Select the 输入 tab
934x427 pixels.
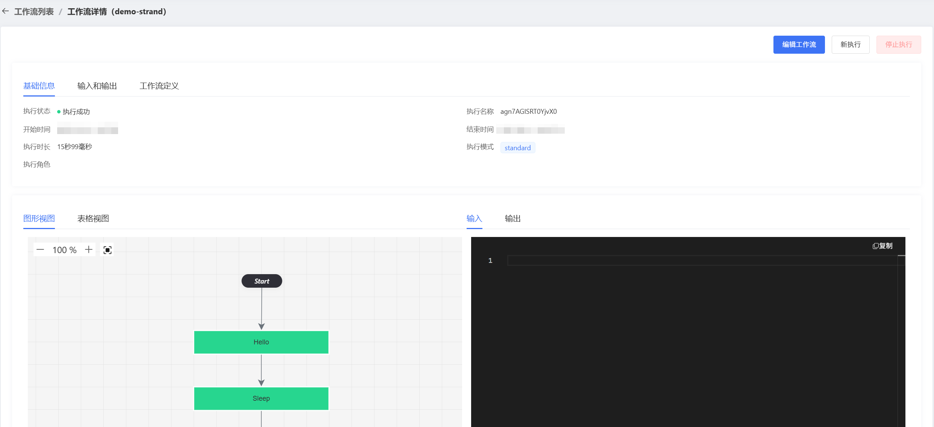coord(475,219)
